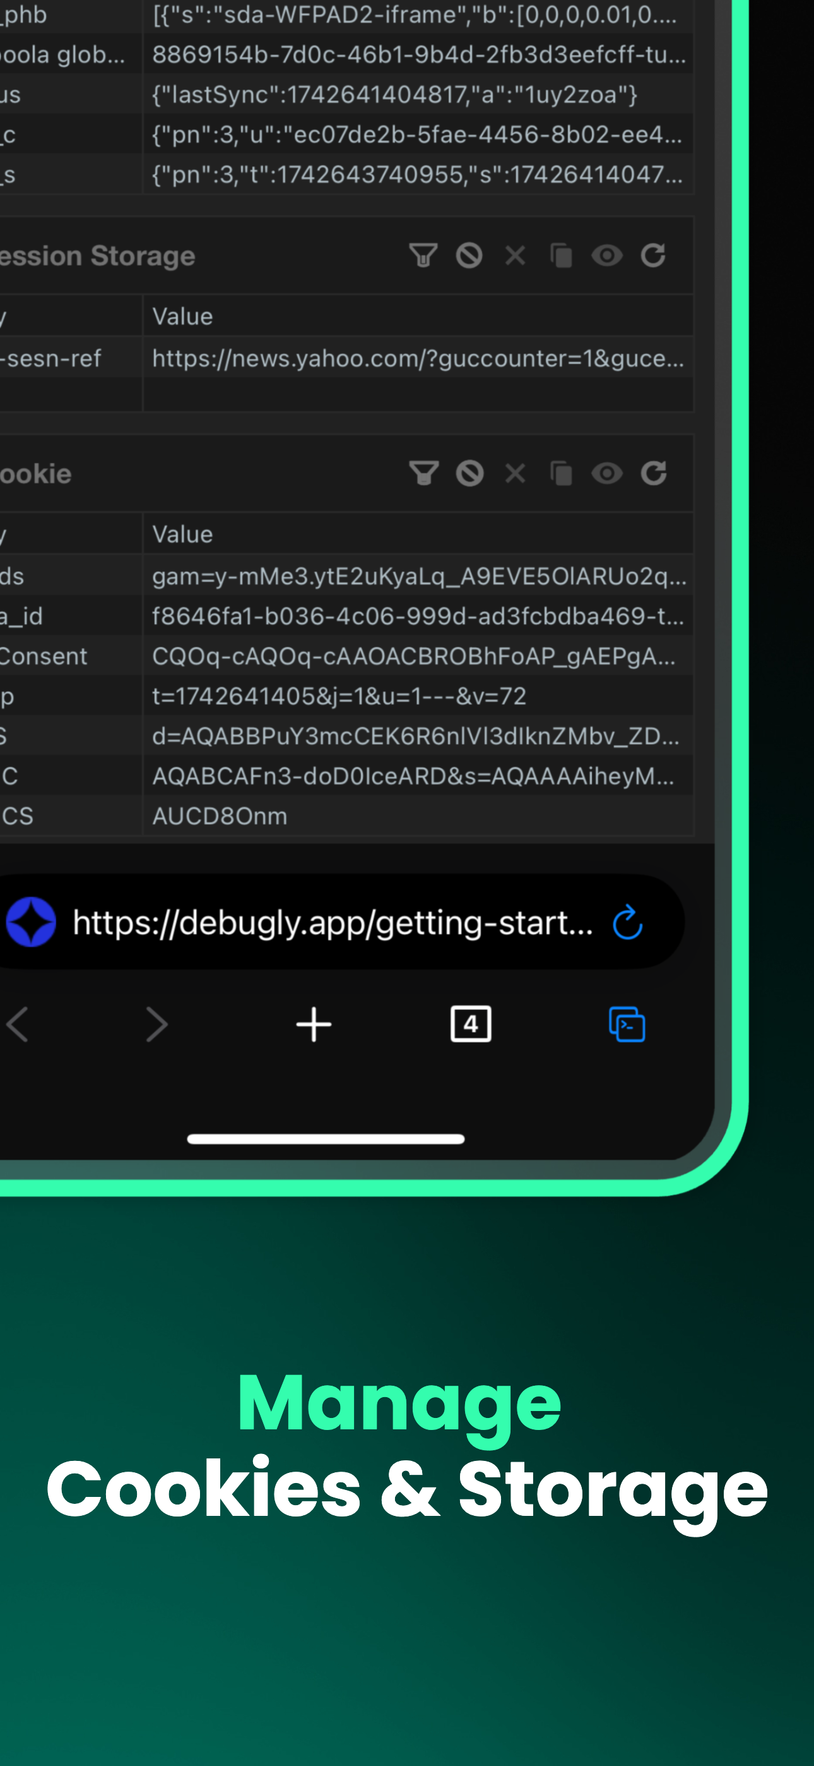Copy the selected Session Storage item
The height and width of the screenshot is (1766, 814).
(x=561, y=256)
